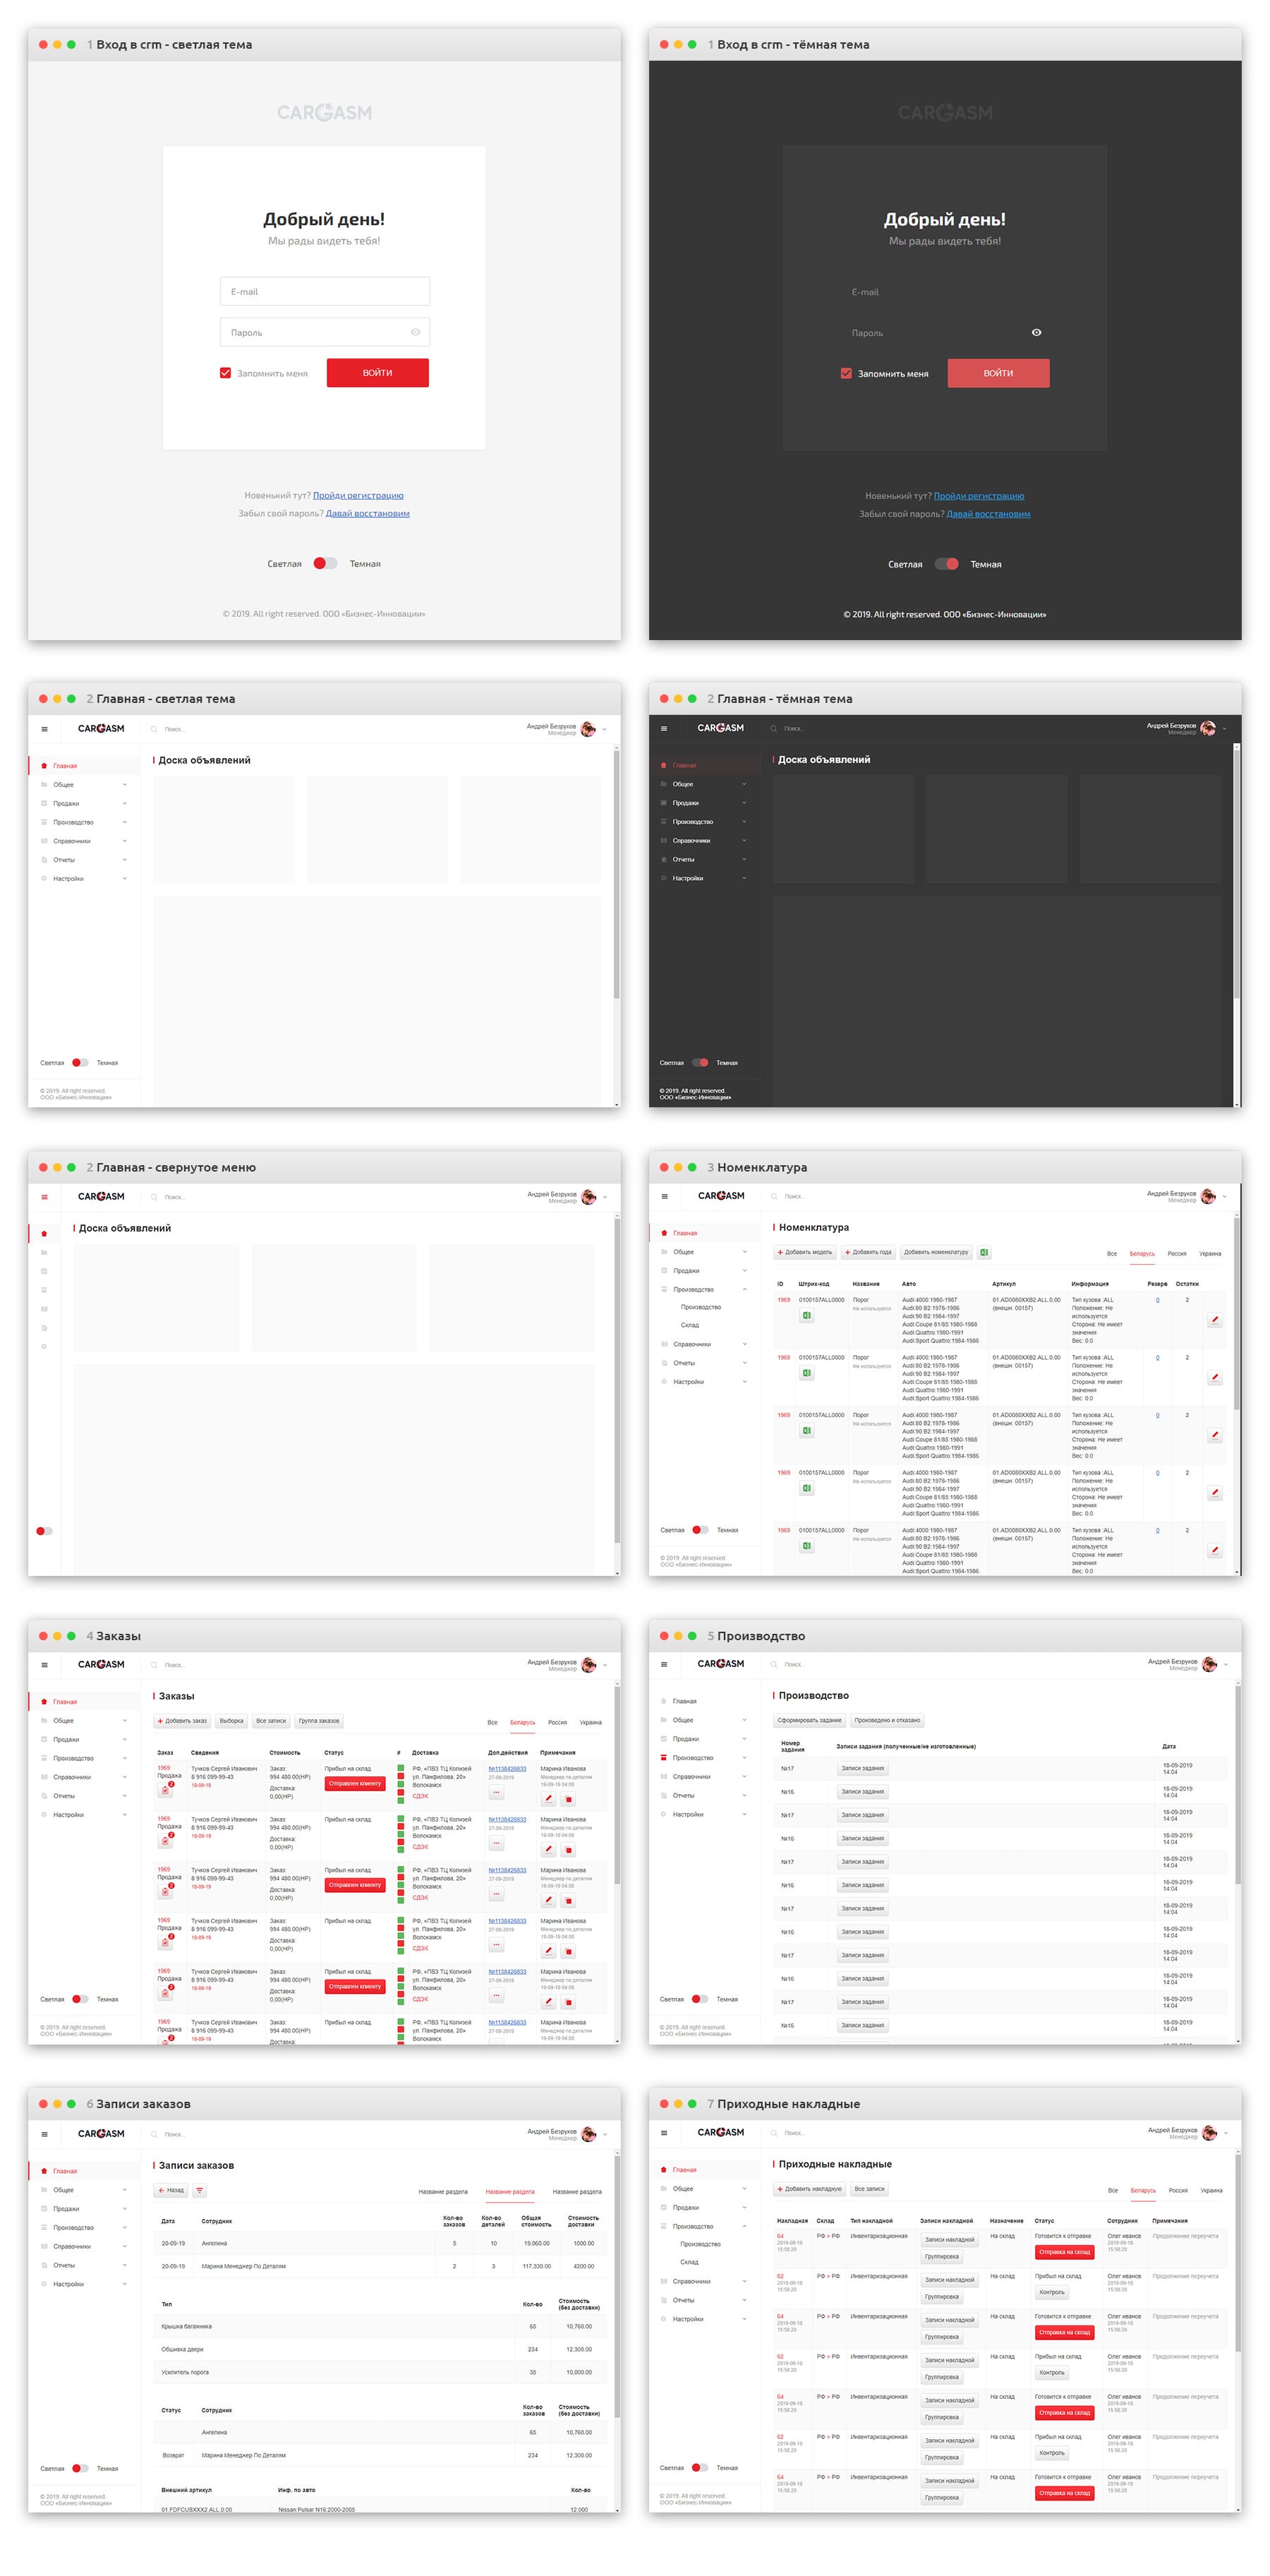Click Excel export icon beside Добавить номенклатуру

(984, 1252)
